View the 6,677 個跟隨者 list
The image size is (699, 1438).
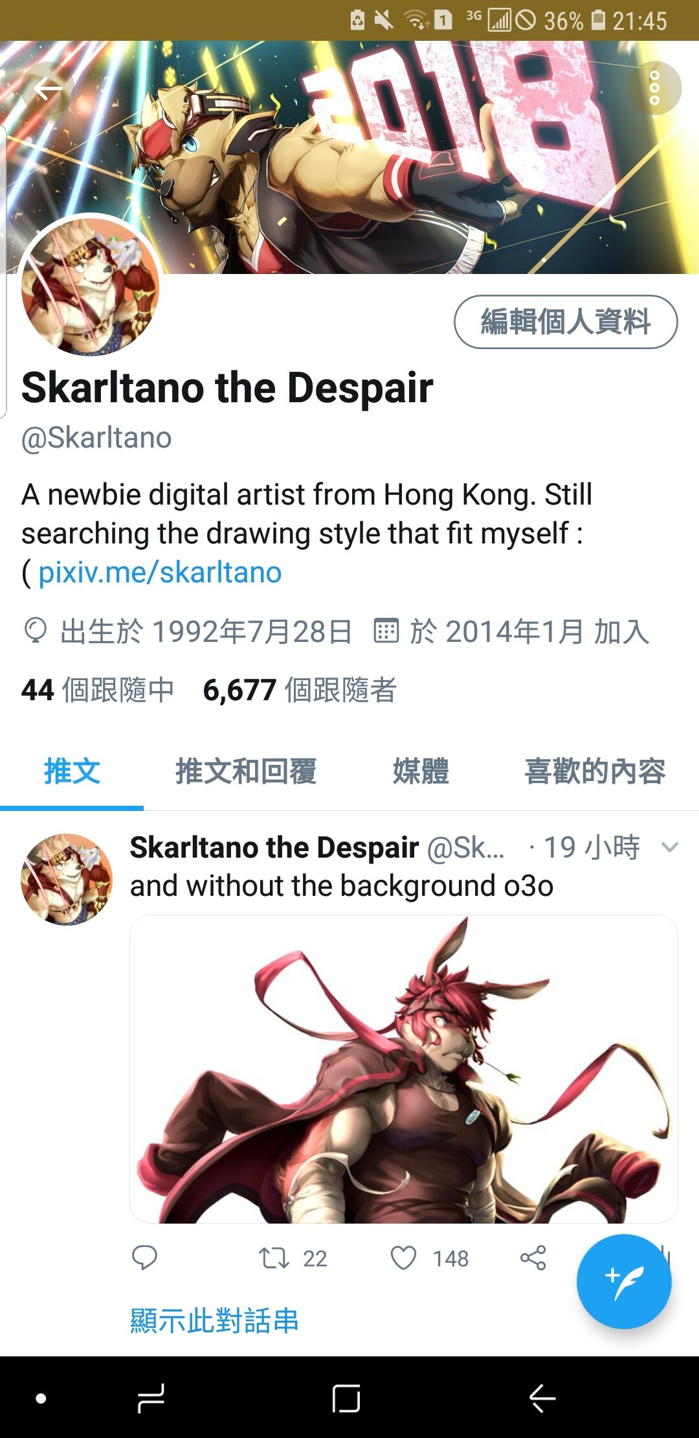(300, 690)
